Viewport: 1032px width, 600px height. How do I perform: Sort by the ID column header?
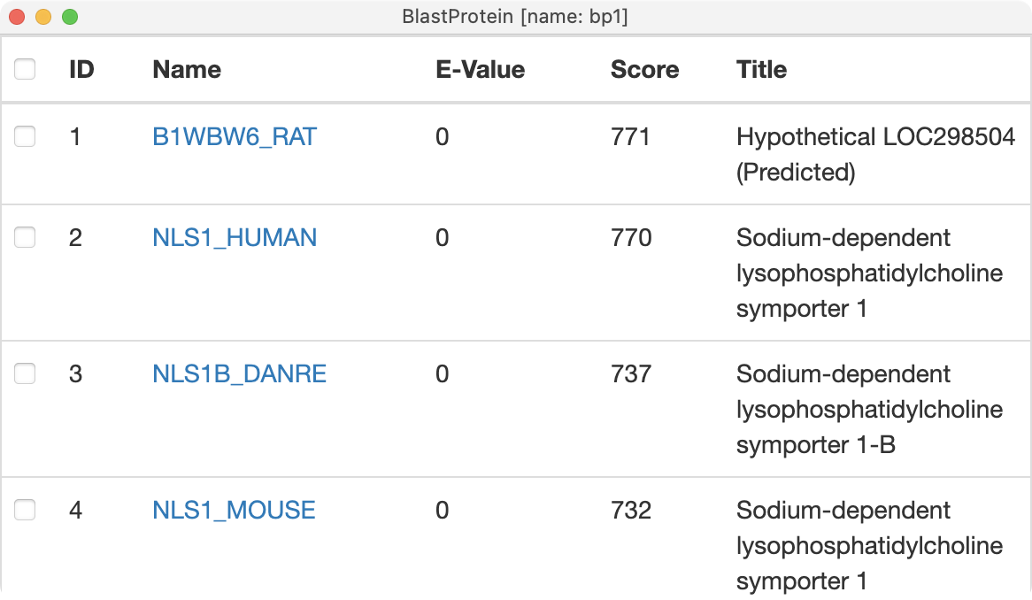[x=81, y=70]
